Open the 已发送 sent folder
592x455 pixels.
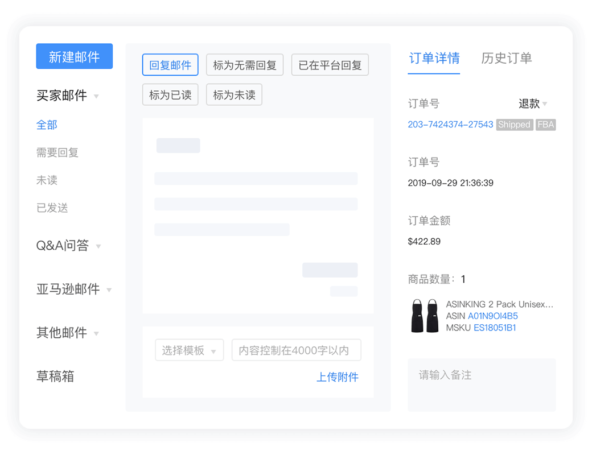click(52, 208)
